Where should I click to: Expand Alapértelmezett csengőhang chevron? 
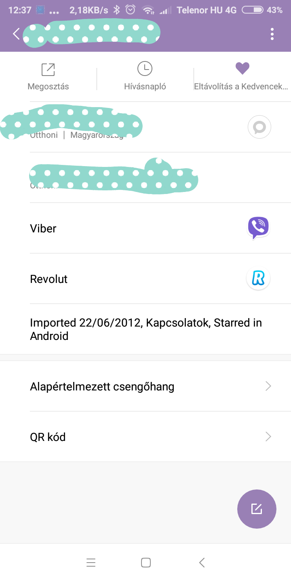(x=268, y=386)
